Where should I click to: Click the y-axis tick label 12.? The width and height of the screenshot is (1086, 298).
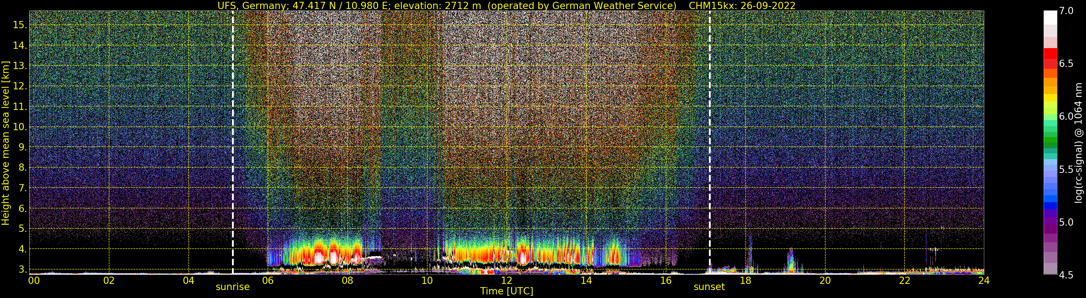(x=20, y=86)
